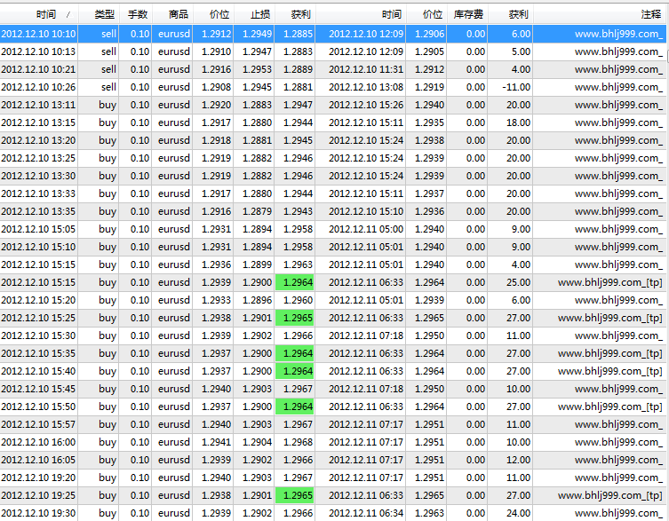Click green 1.2964 in the 15:40 row
669x521 pixels.
pyautogui.click(x=295, y=371)
